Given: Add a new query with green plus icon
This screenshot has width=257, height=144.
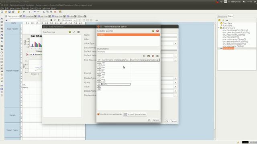Looking at the screenshot, I should tap(153, 31).
